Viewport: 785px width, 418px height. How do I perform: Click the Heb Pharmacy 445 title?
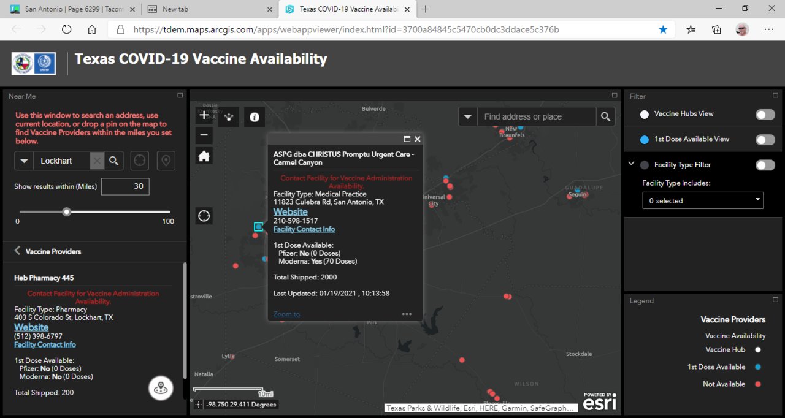(44, 278)
